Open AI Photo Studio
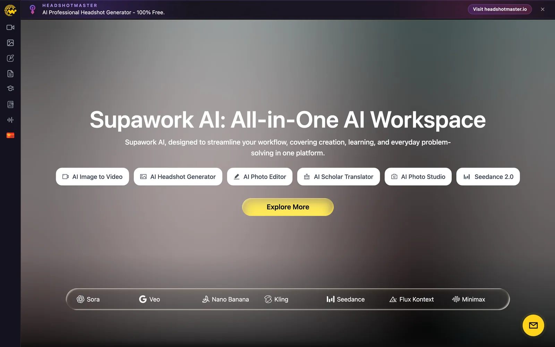Image resolution: width=555 pixels, height=347 pixels. point(418,177)
